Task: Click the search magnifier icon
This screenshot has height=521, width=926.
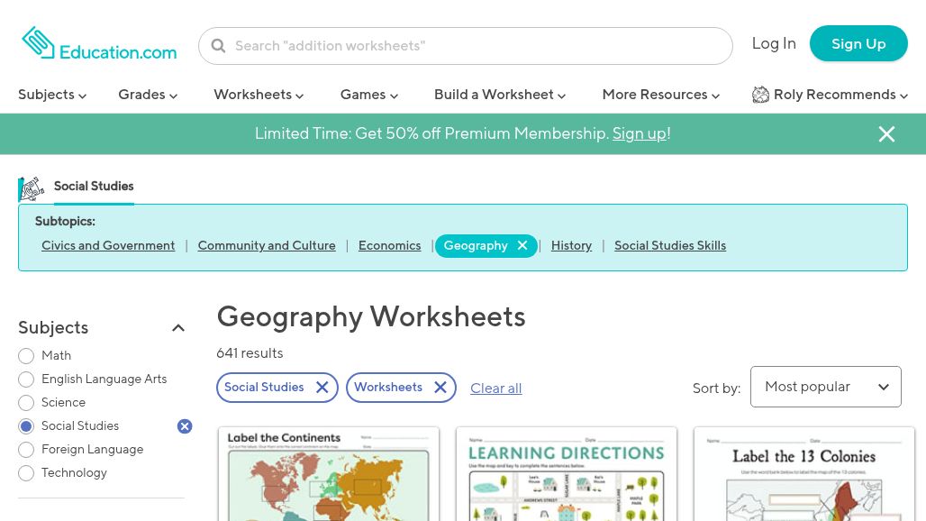Action: (x=218, y=45)
